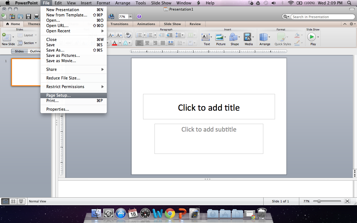Select slide 1 thumbnail in pane
The image size is (357, 223).
[26, 72]
